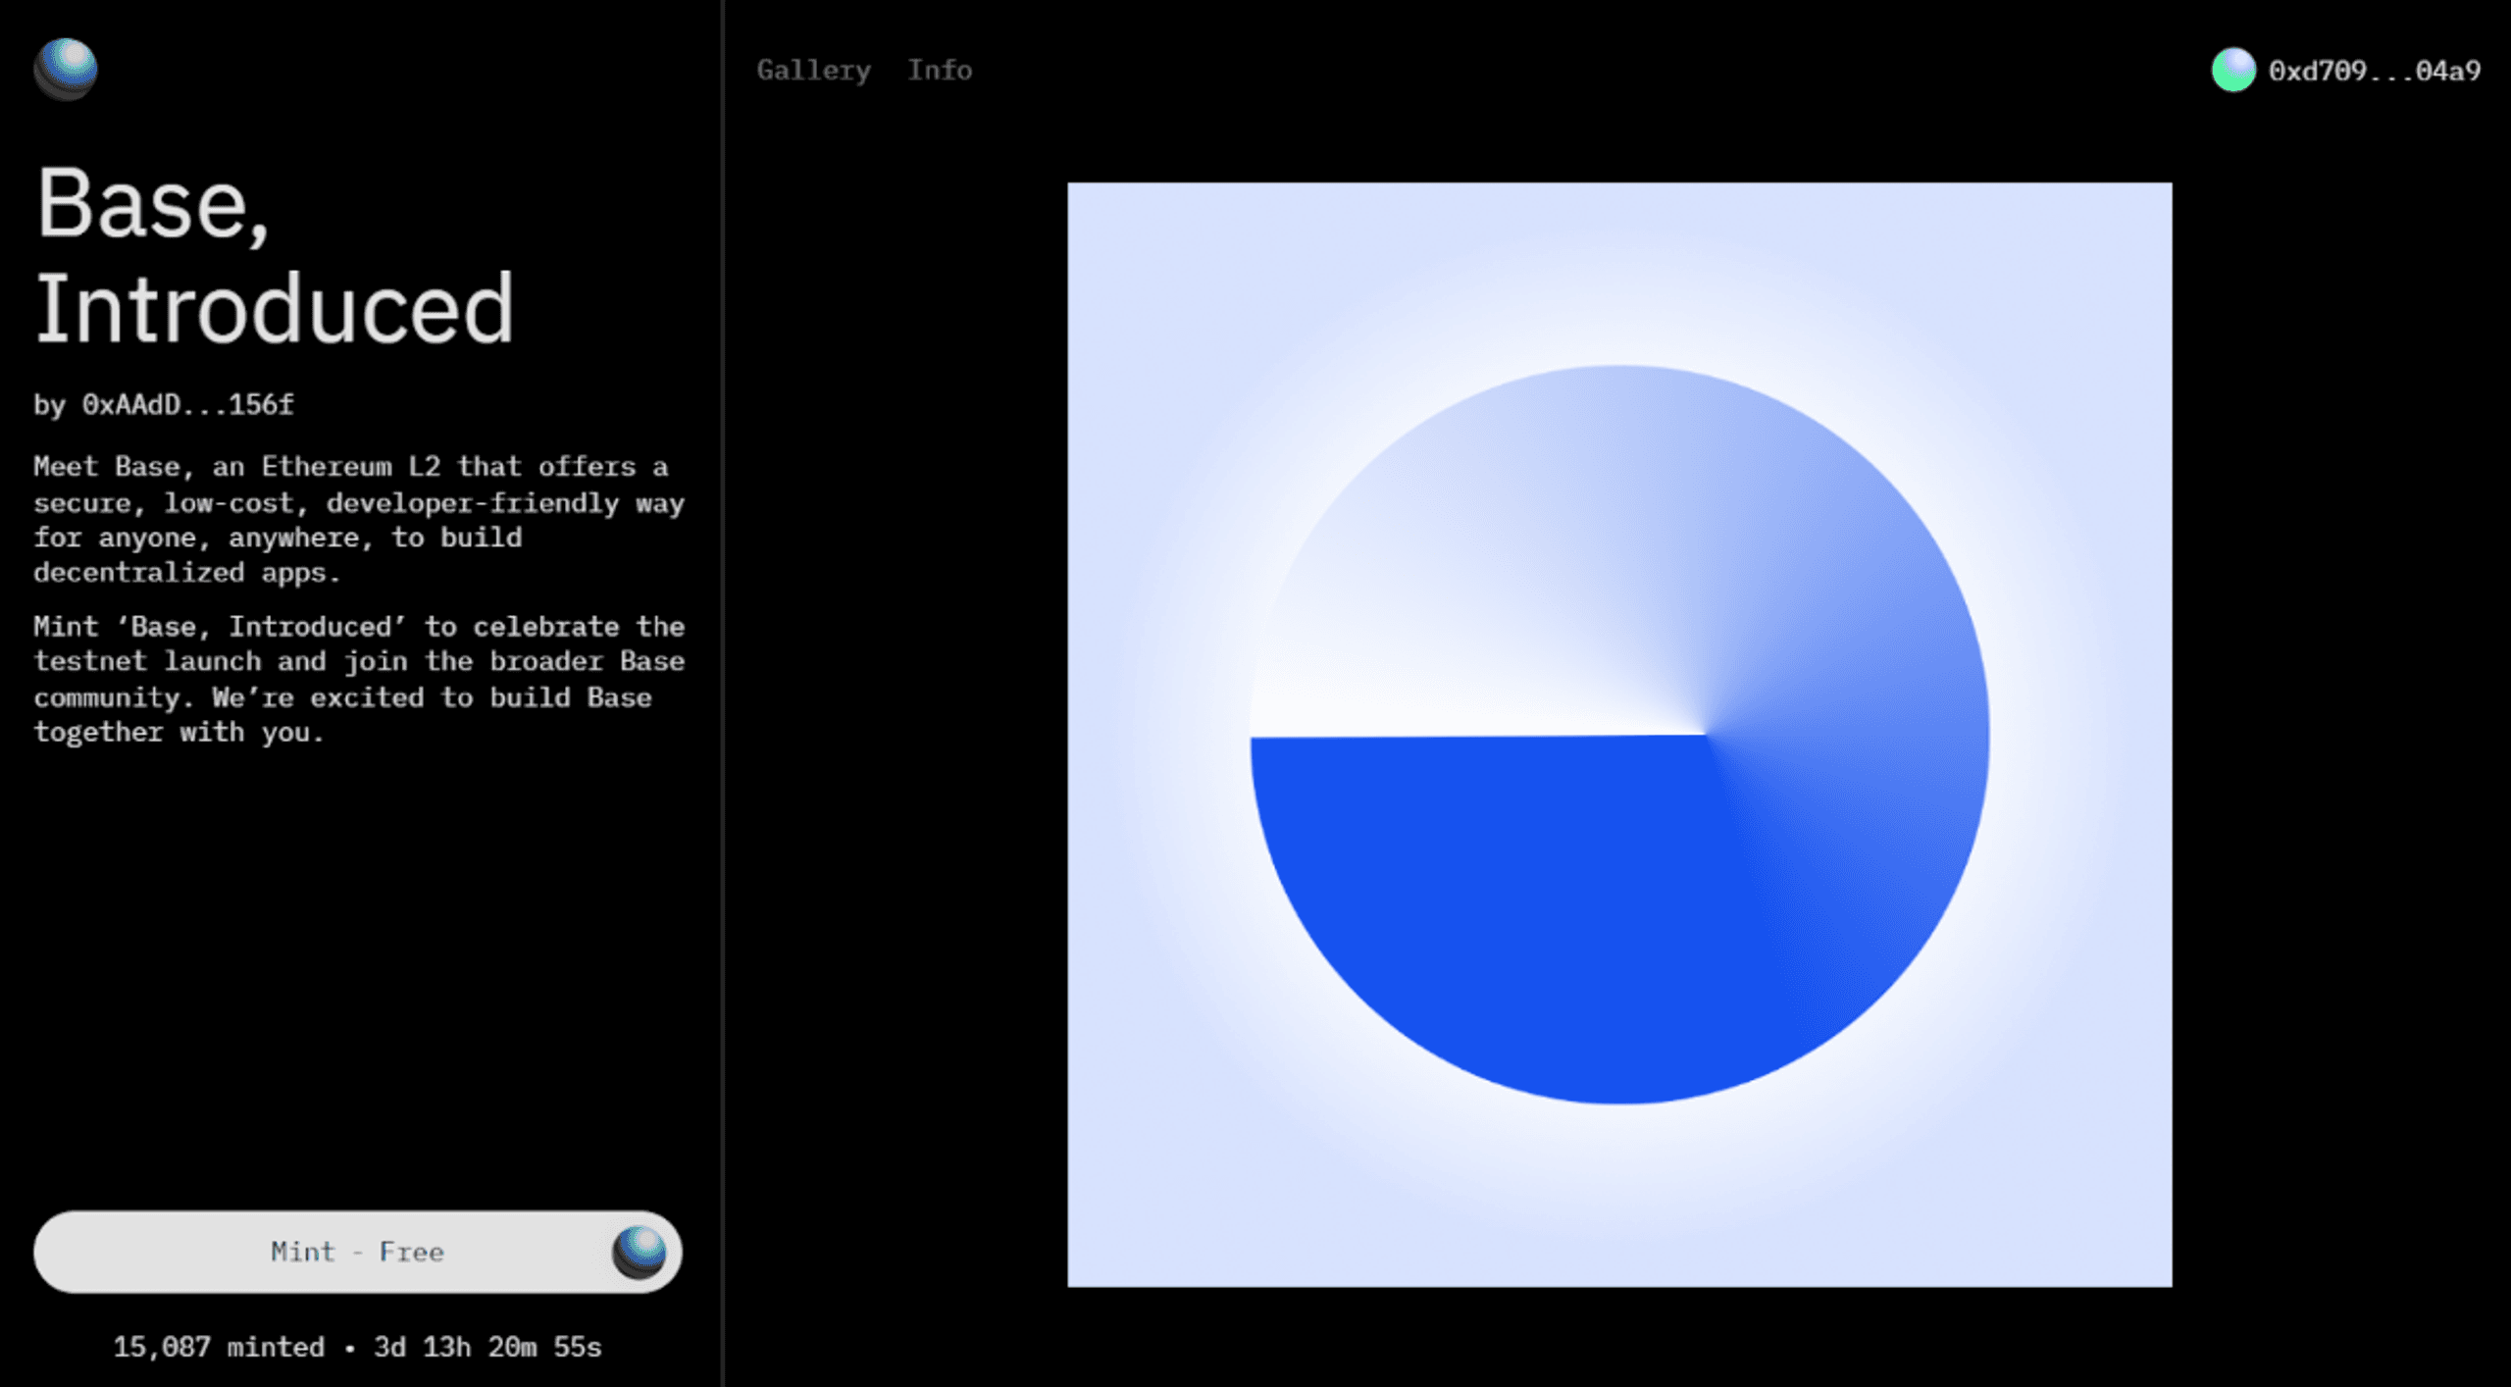Open the Info tab

click(939, 70)
